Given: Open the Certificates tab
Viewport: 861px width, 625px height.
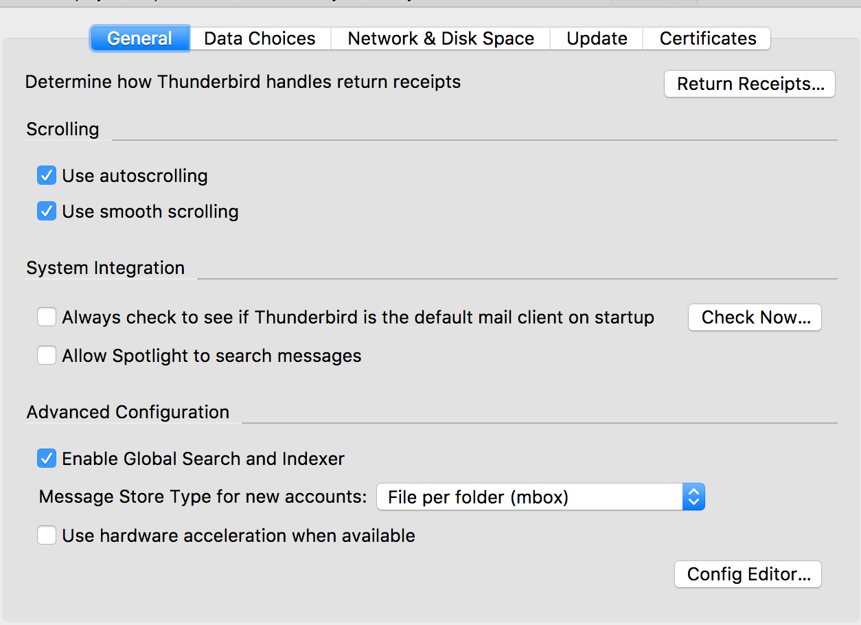Looking at the screenshot, I should tap(708, 38).
